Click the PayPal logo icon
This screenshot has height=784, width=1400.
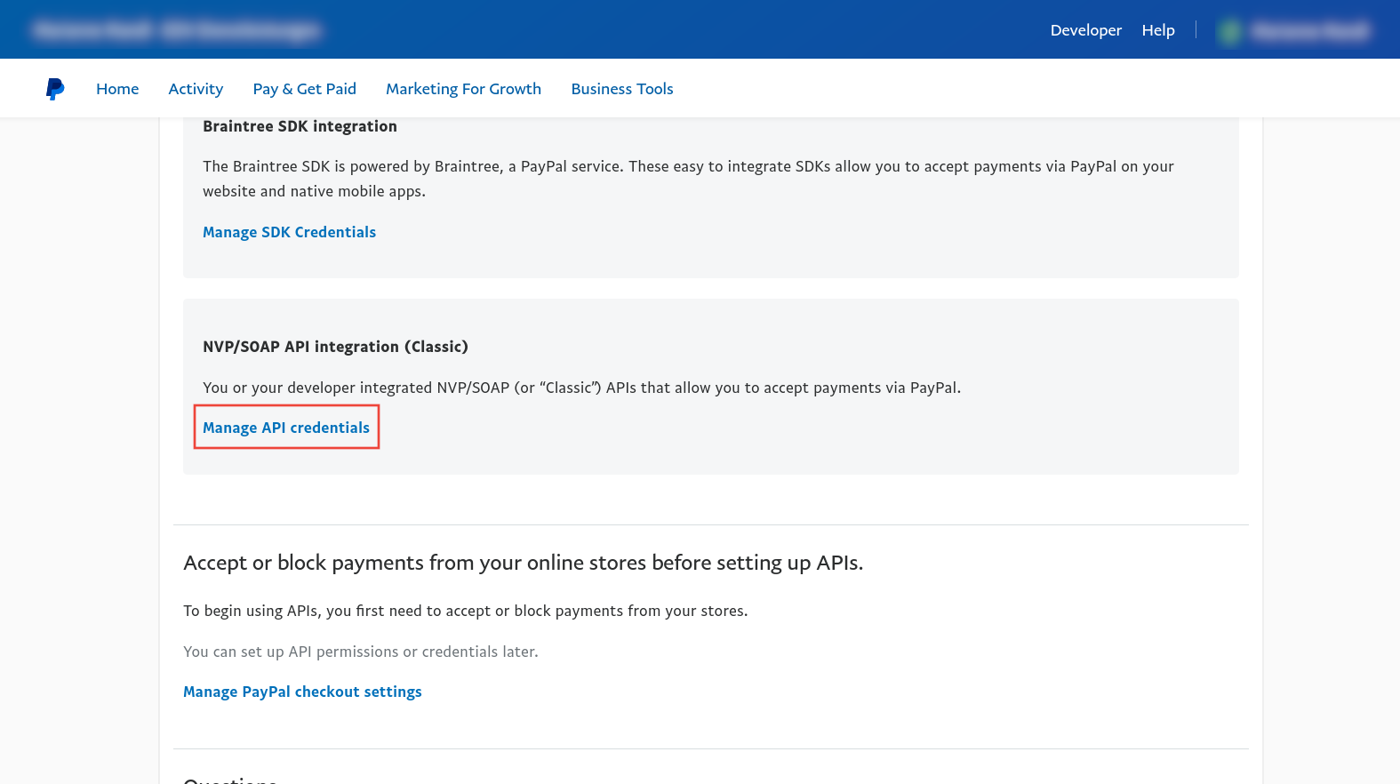[x=55, y=89]
